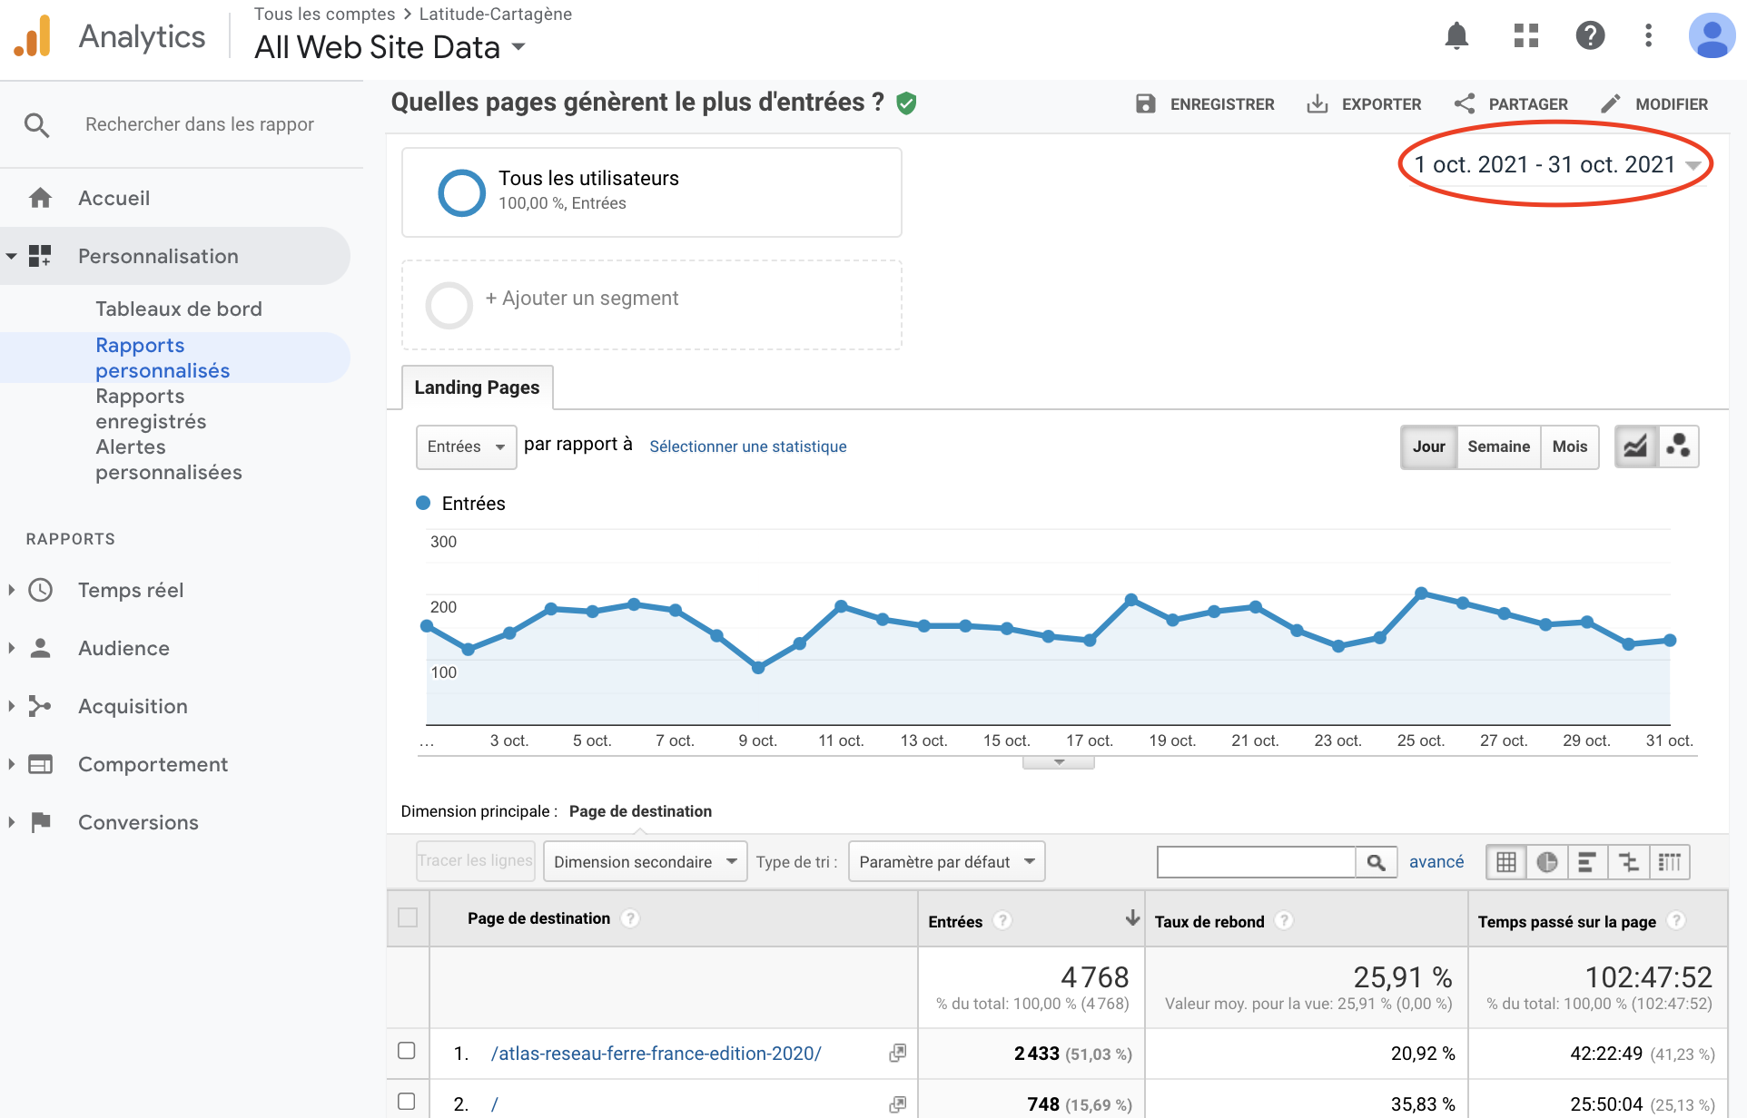Click the ENREGISTRER button
The height and width of the screenshot is (1118, 1747).
tap(1206, 104)
